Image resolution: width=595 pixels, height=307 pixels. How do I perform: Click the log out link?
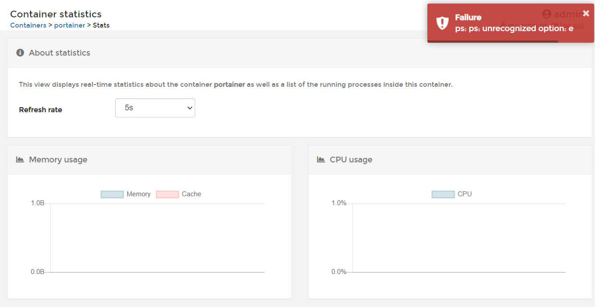[x=573, y=25]
